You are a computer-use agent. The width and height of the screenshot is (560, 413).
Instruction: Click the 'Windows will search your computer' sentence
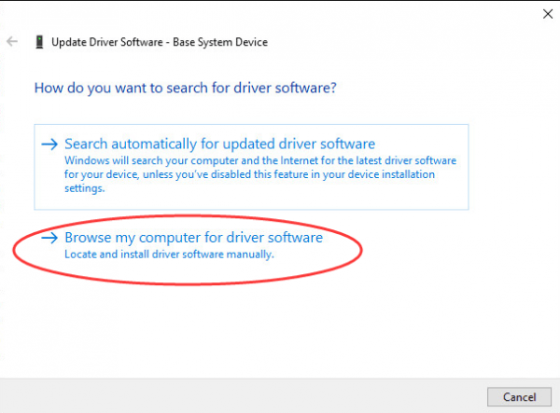click(187, 160)
